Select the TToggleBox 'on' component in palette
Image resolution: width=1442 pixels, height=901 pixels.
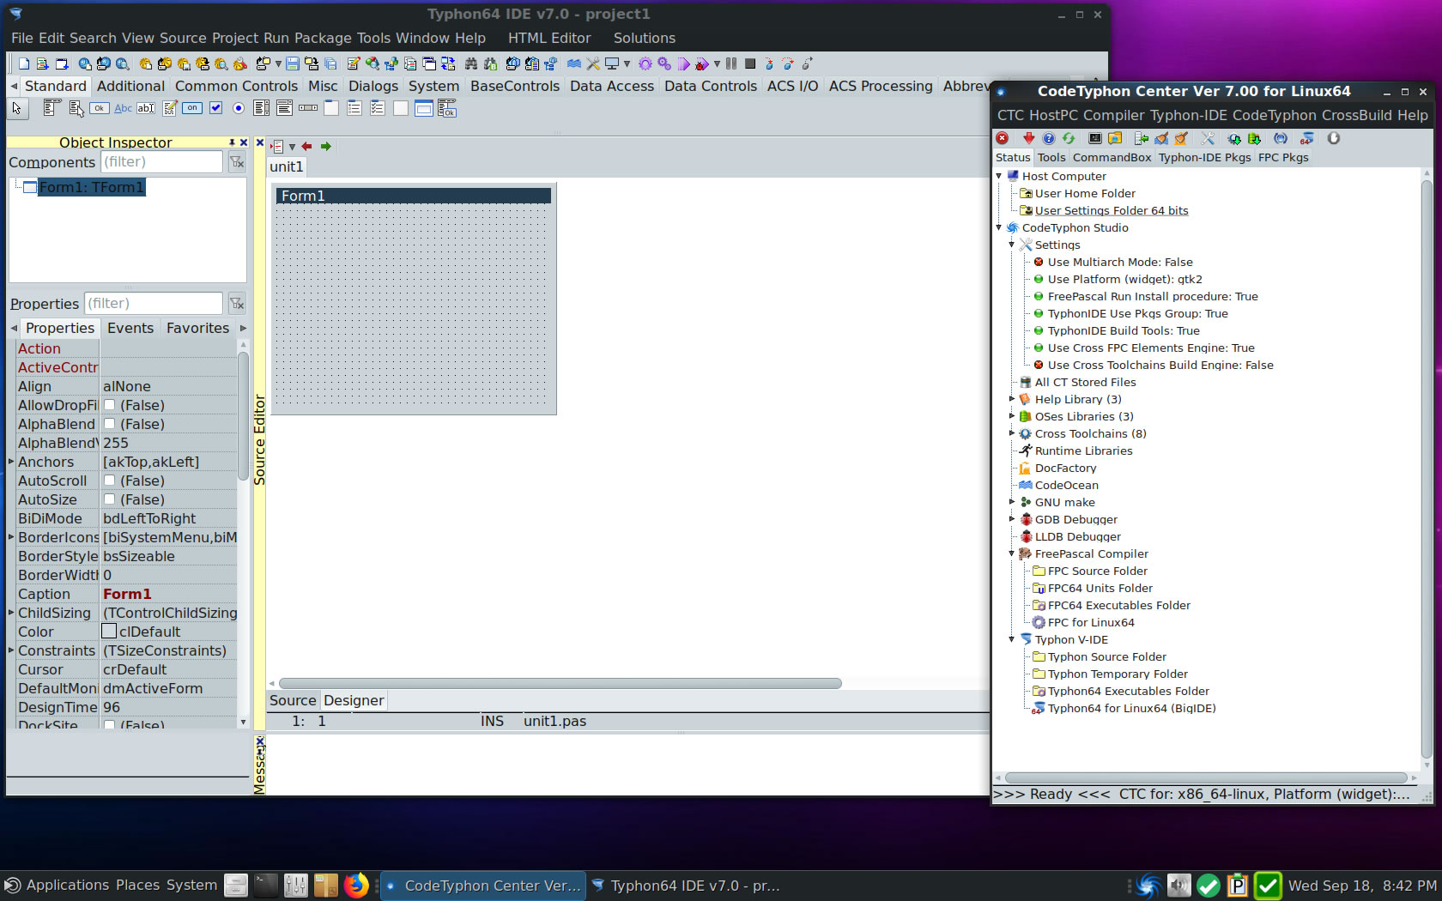[192, 108]
